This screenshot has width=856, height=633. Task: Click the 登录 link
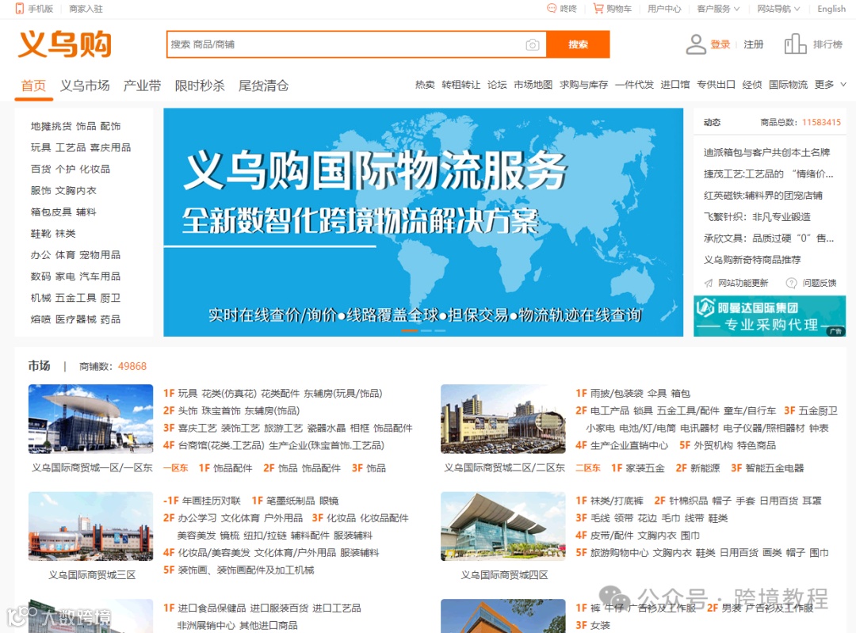click(720, 44)
